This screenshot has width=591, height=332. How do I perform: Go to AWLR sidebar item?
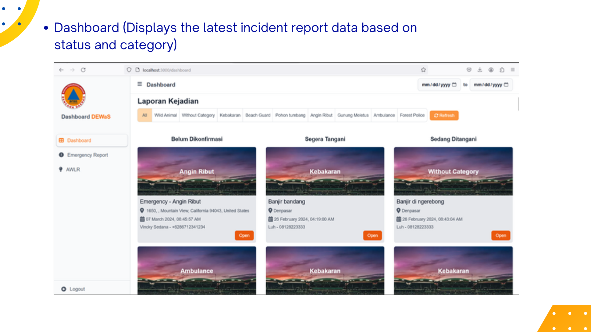click(73, 169)
